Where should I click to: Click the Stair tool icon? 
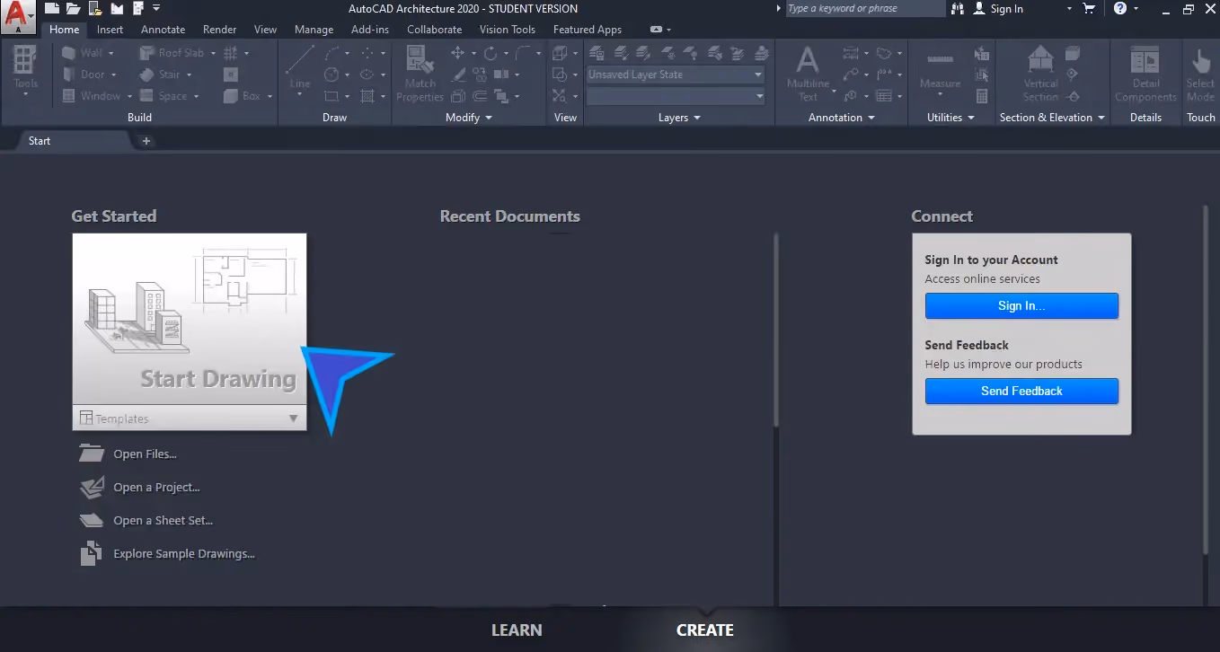coord(147,75)
